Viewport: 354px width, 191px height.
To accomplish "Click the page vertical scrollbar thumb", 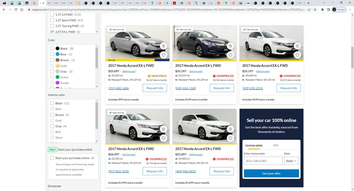I will point(352,57).
